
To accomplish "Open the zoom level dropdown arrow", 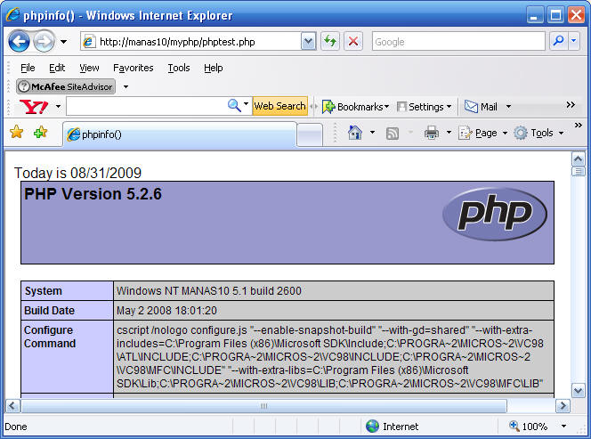I will pos(564,427).
